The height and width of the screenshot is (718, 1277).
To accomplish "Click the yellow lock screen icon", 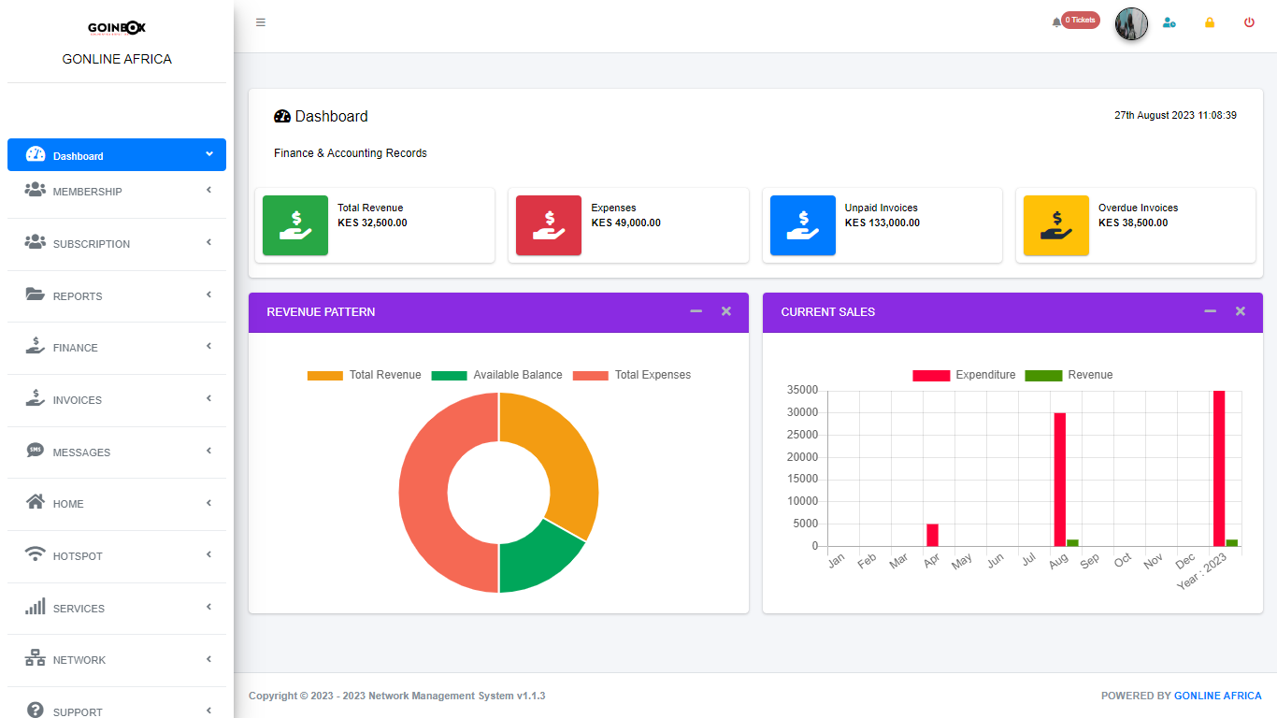I will [1210, 22].
